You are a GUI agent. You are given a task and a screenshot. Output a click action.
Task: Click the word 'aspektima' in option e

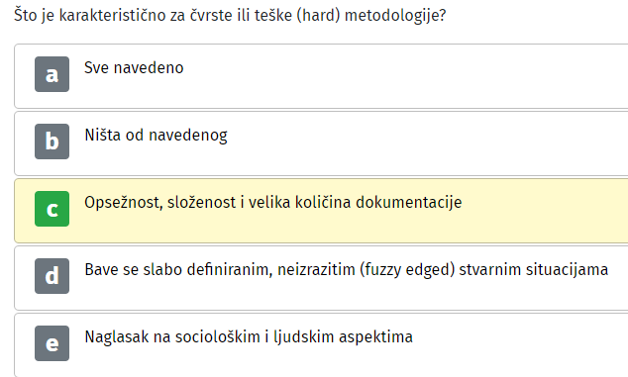(375, 337)
